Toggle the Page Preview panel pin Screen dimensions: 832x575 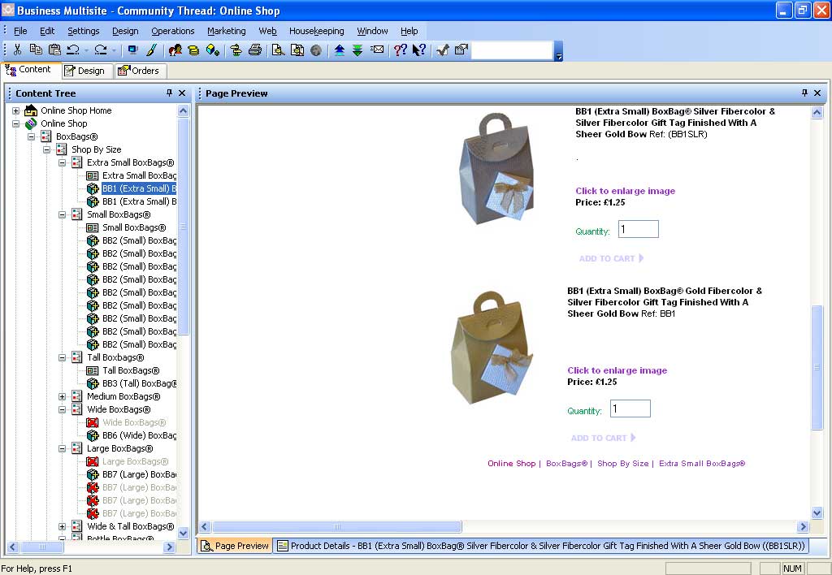point(804,93)
